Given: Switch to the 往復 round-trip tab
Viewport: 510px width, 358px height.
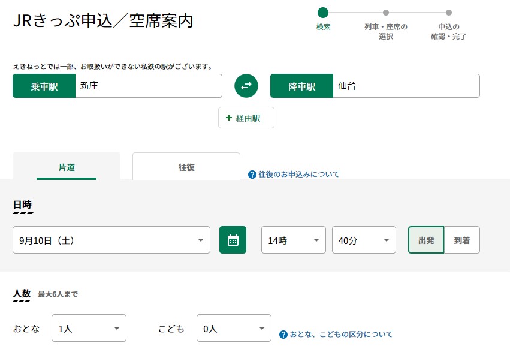Looking at the screenshot, I should (186, 166).
